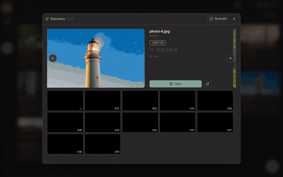Screen dimensions: 283x177
Task: Rate the photo one star
Action: 158,50
